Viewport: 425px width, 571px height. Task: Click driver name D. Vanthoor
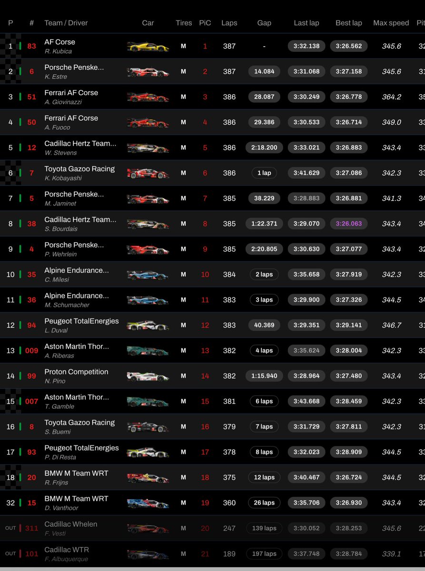61,508
